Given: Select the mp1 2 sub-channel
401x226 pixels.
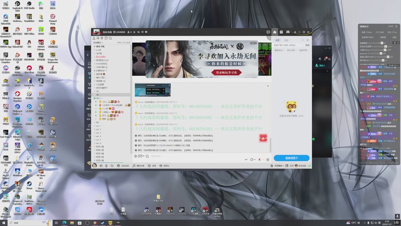Looking at the screenshot, I should (99, 130).
